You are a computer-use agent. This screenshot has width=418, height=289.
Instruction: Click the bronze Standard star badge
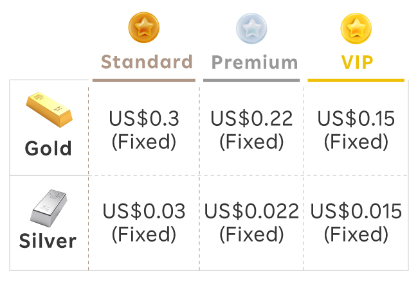(144, 28)
